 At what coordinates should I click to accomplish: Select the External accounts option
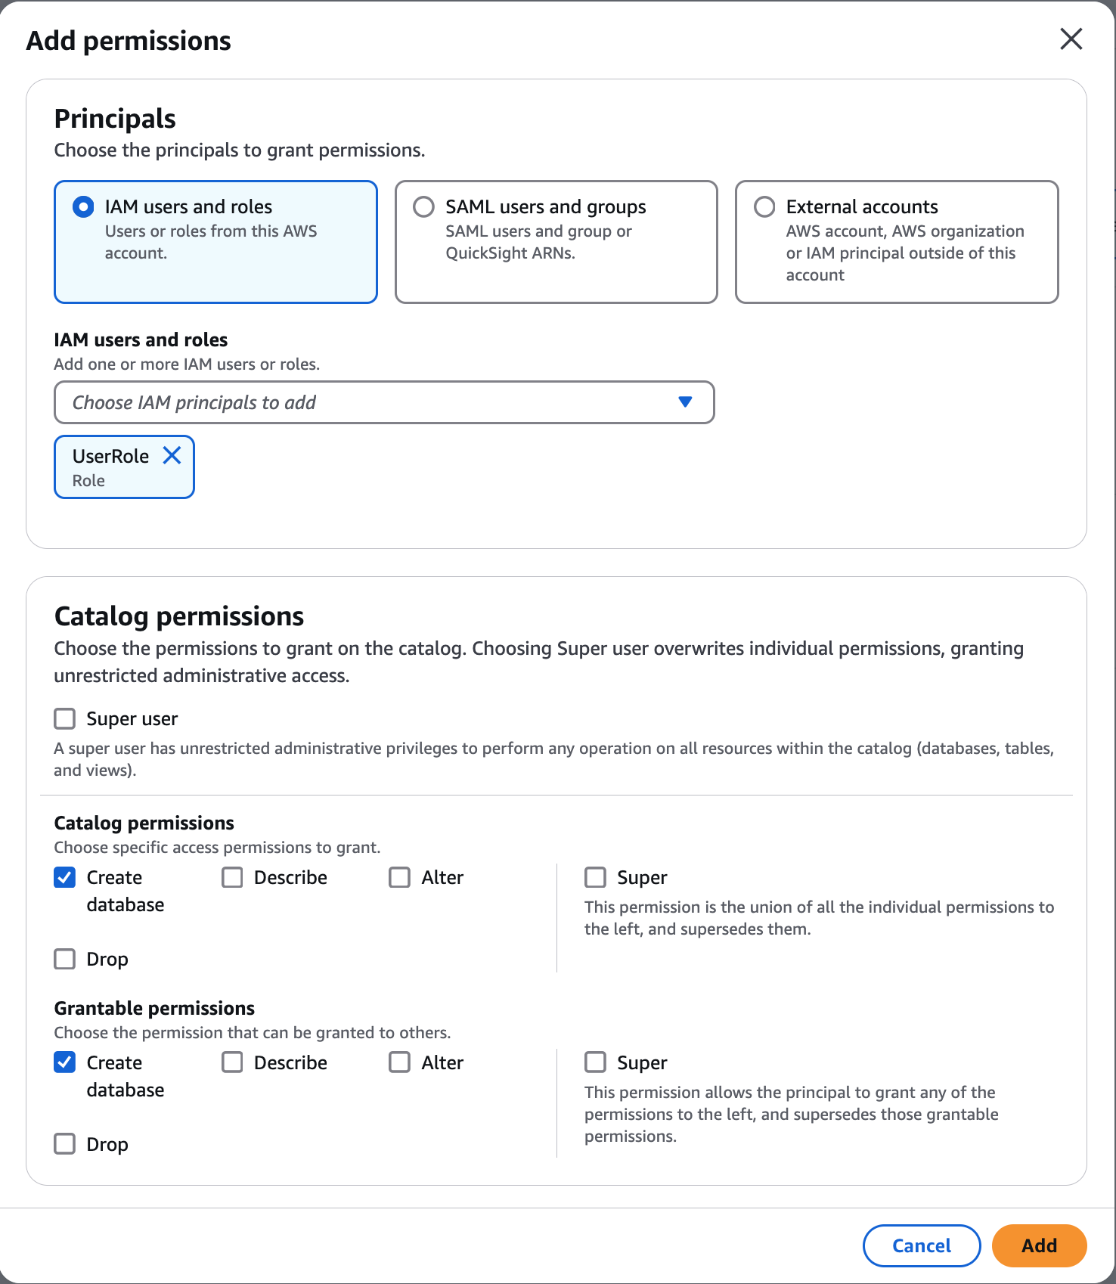tap(764, 206)
